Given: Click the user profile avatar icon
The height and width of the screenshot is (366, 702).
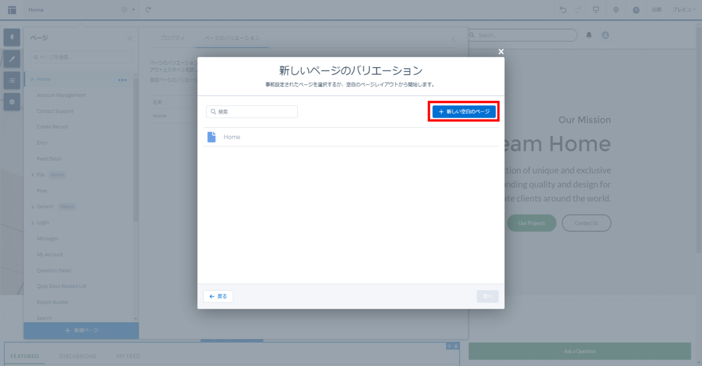Looking at the screenshot, I should [x=605, y=35].
